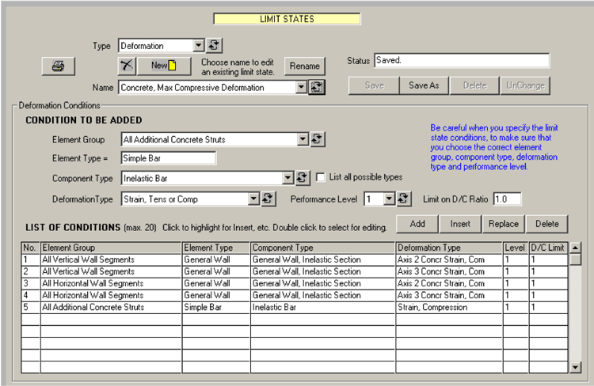
Task: Click the cycle icon beside Element Group
Action: 317,140
